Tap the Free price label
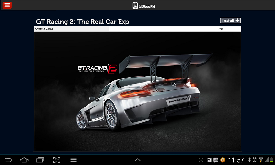 221,29
